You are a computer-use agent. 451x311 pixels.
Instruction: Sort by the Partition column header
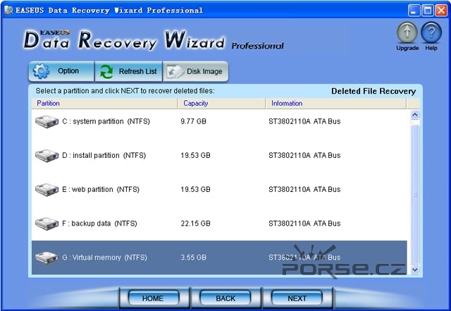pos(104,104)
